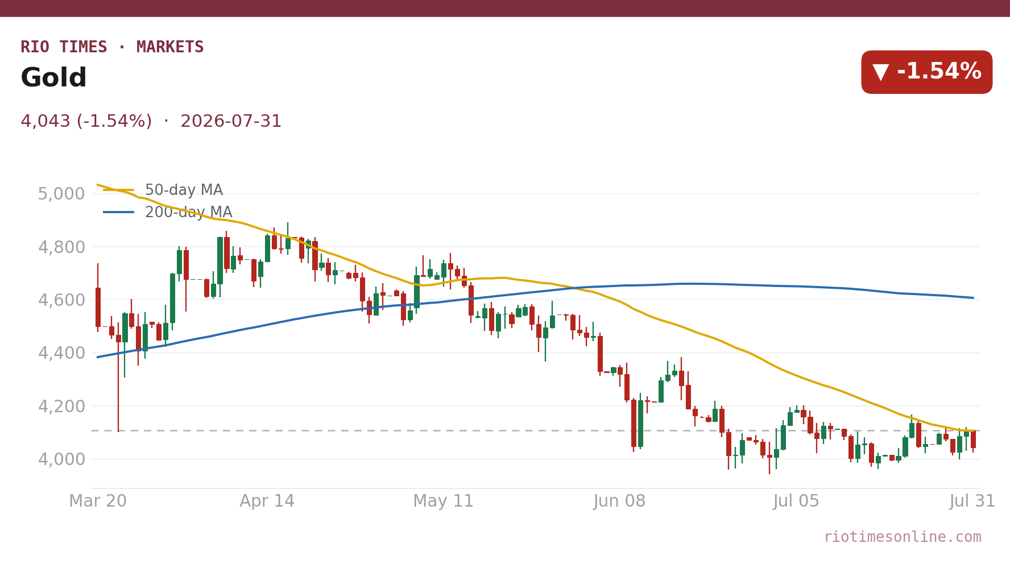Click the '4,800' y-axis label
The image size is (1010, 568).
[61, 247]
